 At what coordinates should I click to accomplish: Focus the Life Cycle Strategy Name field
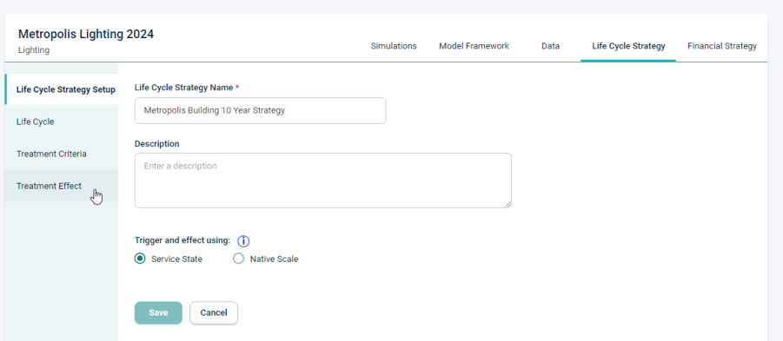(x=260, y=111)
